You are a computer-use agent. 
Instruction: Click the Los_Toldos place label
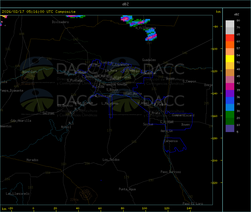coord(111,160)
